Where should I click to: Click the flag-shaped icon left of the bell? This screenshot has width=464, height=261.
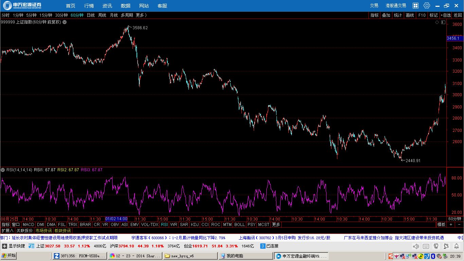(446, 246)
